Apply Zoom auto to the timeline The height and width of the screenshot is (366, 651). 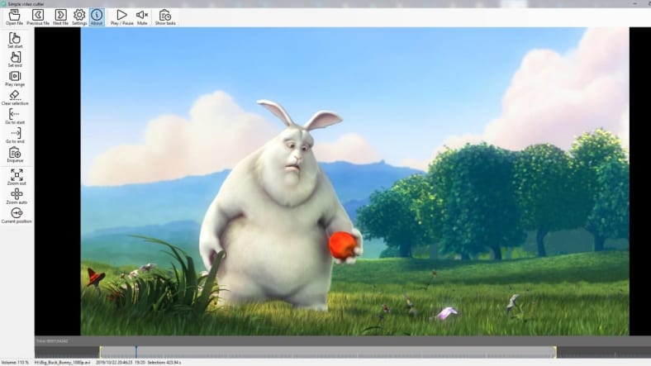pos(17,197)
